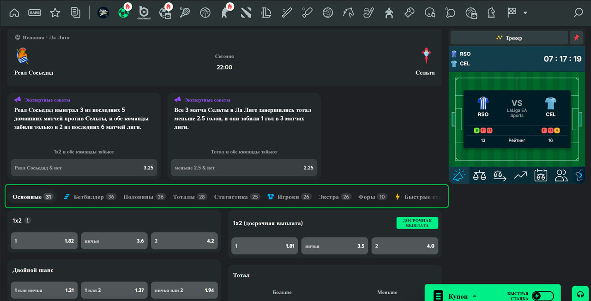Screen dimensions: 591x301
Task: Select the table tennis paddle icon
Action: [450, 13]
